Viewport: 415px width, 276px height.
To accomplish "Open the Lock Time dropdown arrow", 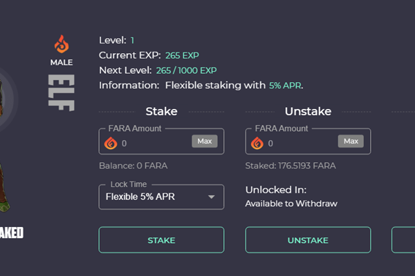I will (x=211, y=197).
